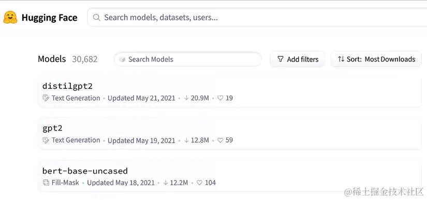Click the Text Generation icon under distilgpt2
This screenshot has height=200, width=427.
[46, 98]
